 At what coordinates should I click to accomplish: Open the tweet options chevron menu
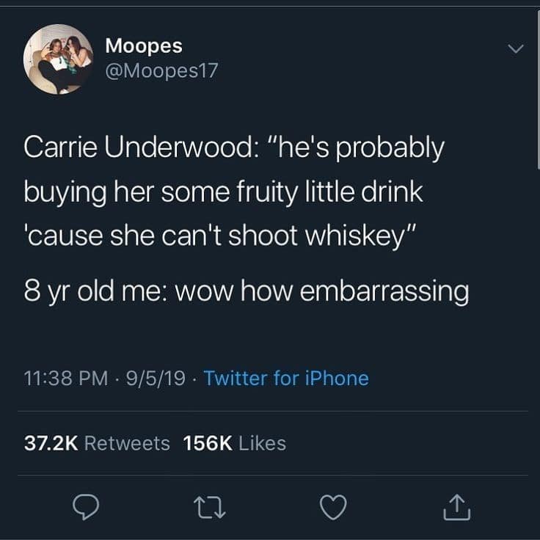516,48
